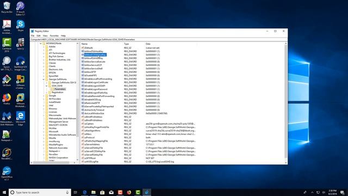Viewport: 348px width, 196px height.
Task: Open the Recycle Bin desktop icon
Action: (7, 7)
